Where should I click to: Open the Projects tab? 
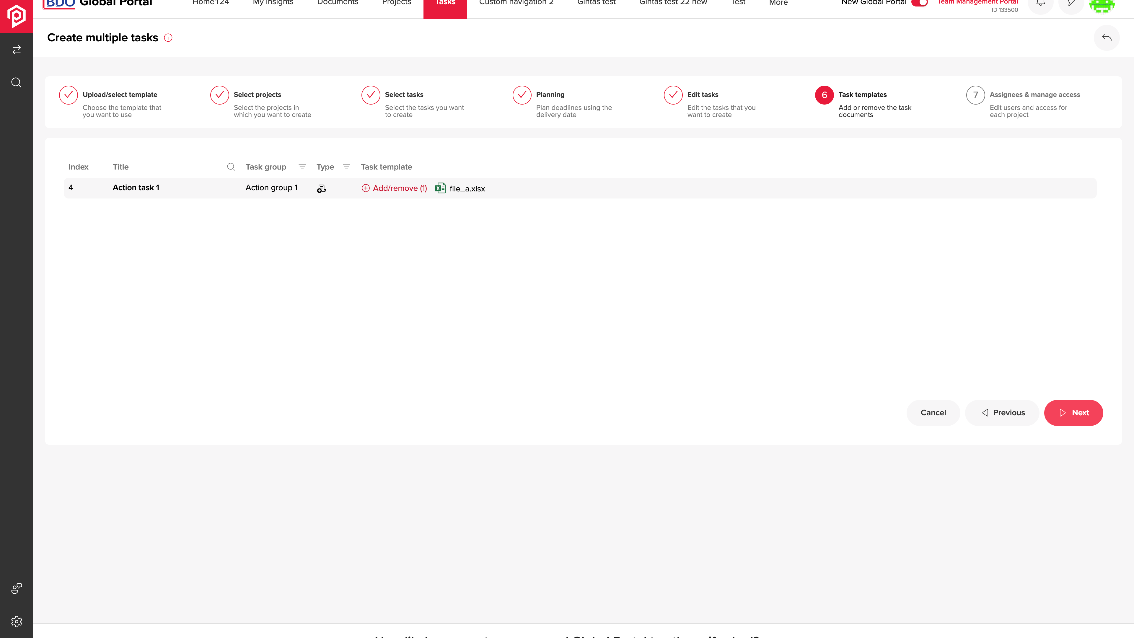coord(397,3)
